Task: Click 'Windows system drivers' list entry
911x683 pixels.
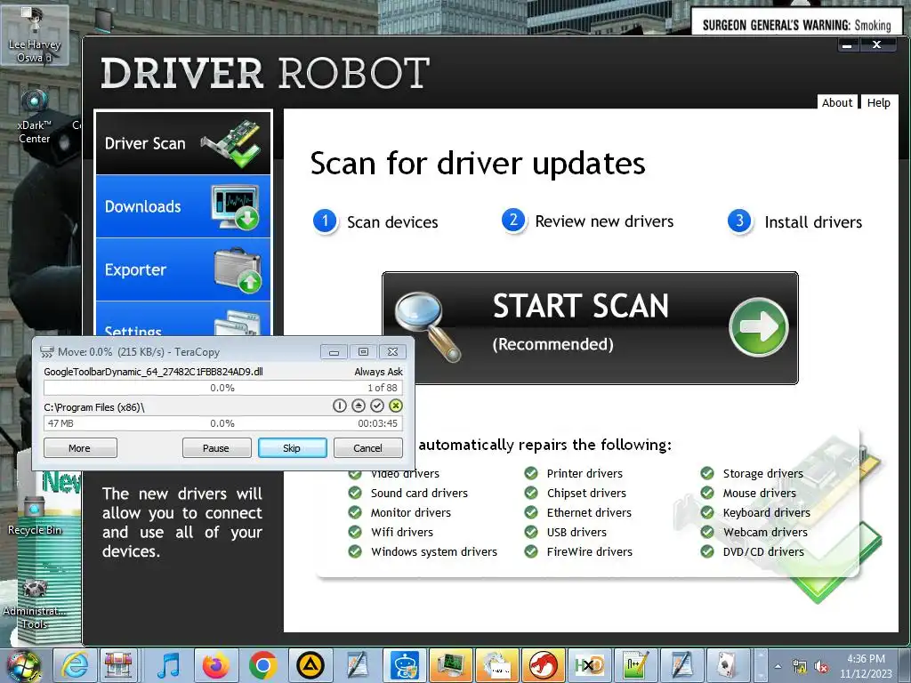Action: [x=434, y=551]
